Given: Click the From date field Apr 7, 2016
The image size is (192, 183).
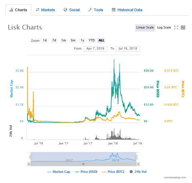Looking at the screenshot, I should tap(95, 49).
